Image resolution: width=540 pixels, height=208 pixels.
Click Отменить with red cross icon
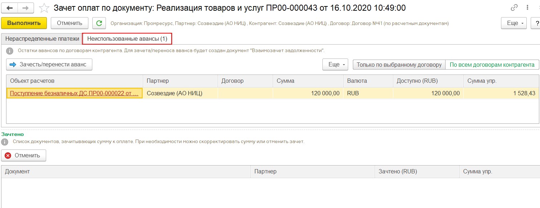pos(24,156)
